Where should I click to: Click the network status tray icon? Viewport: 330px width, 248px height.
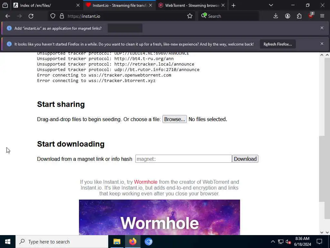281,242
